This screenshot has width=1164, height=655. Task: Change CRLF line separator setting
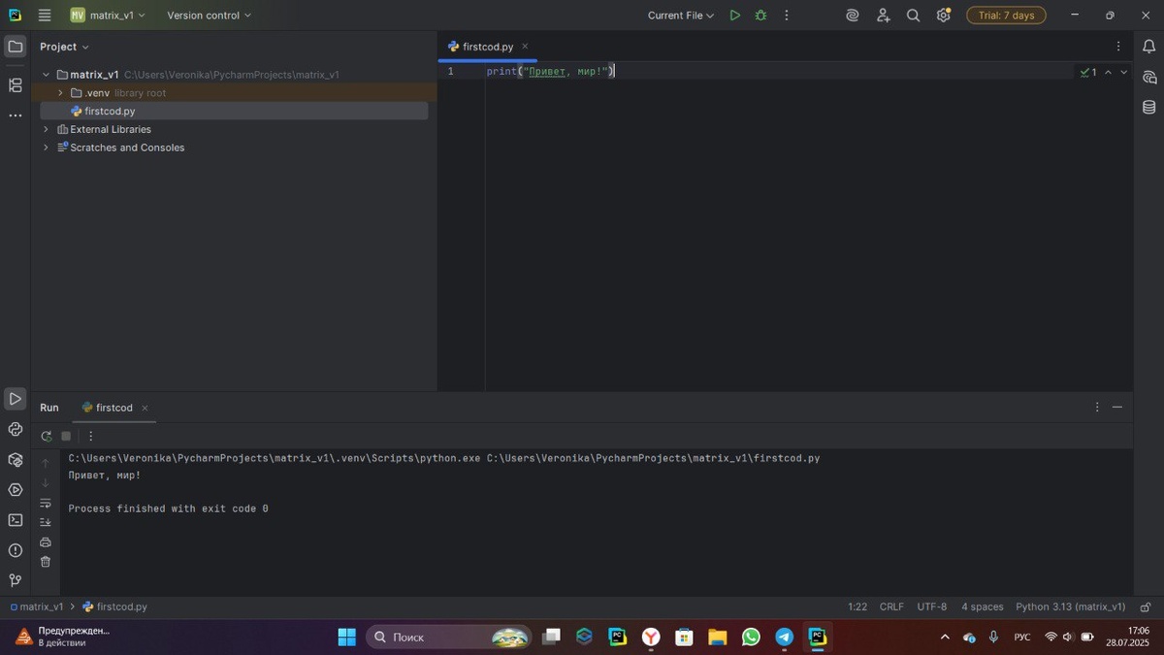(x=891, y=606)
